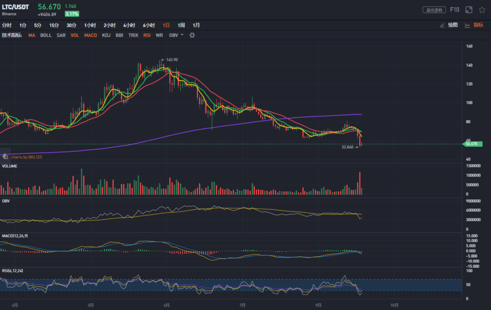Select the 5分 time interval
Image resolution: width=491 pixels, height=310 pixels.
[x=38, y=26]
